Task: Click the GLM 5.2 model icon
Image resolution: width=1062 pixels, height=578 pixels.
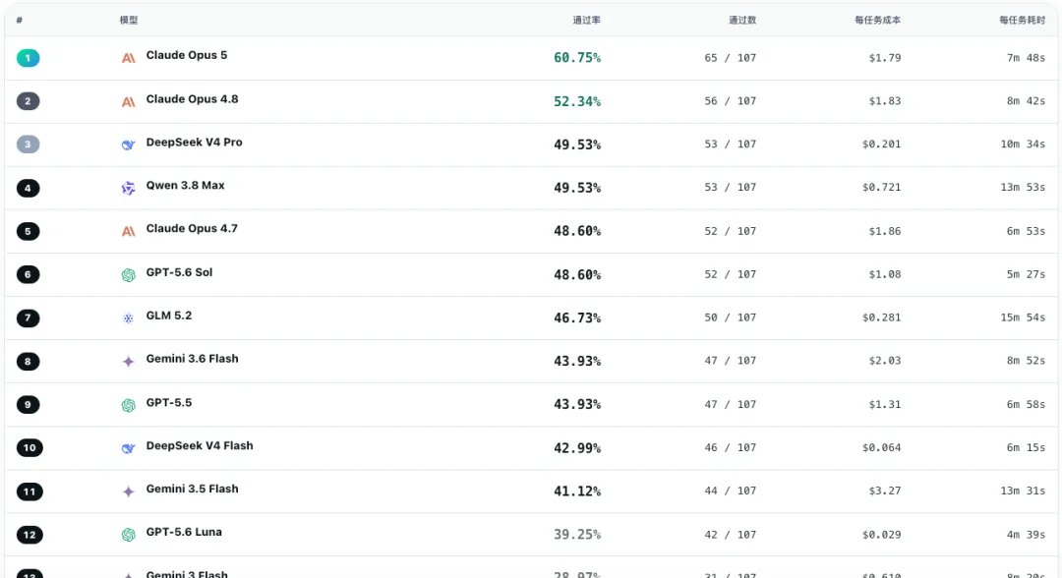Action: tap(128, 318)
